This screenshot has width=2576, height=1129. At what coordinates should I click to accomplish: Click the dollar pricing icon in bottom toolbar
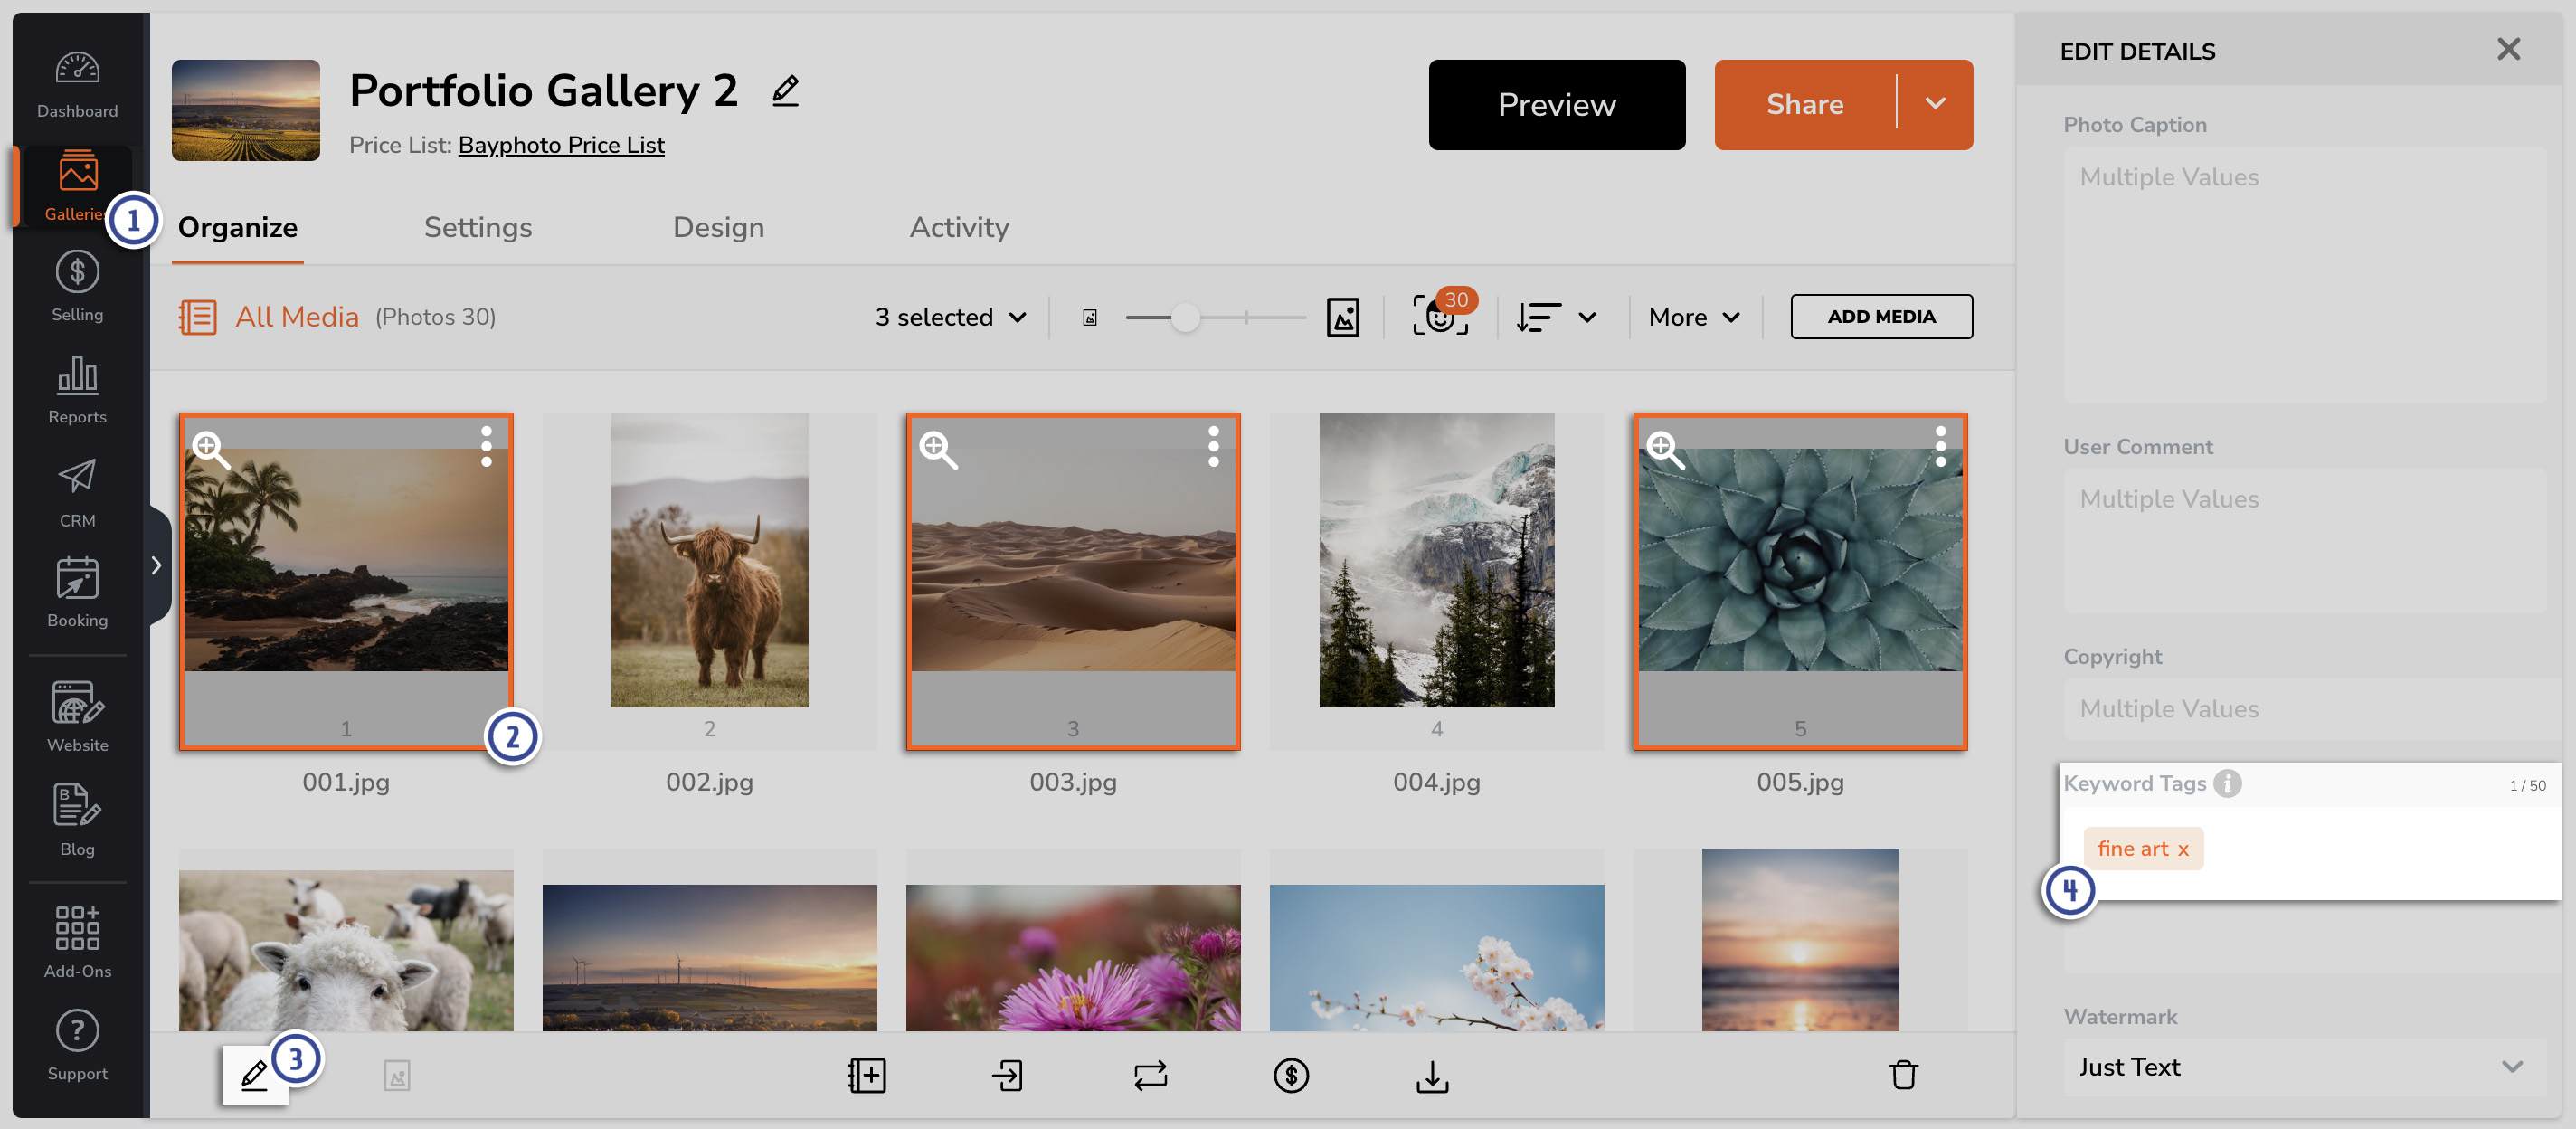(x=1290, y=1075)
